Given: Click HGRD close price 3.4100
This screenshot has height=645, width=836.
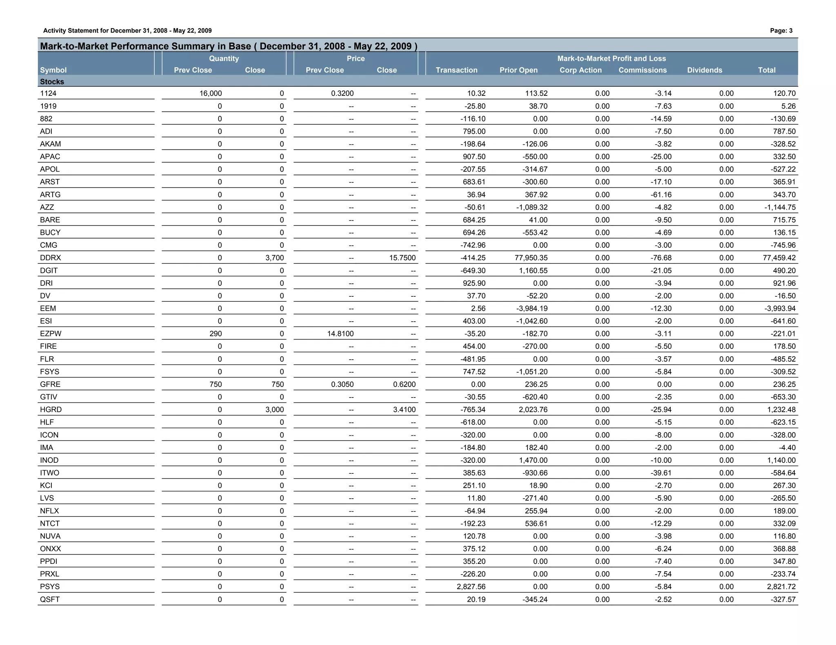Looking at the screenshot, I should pos(404,410).
